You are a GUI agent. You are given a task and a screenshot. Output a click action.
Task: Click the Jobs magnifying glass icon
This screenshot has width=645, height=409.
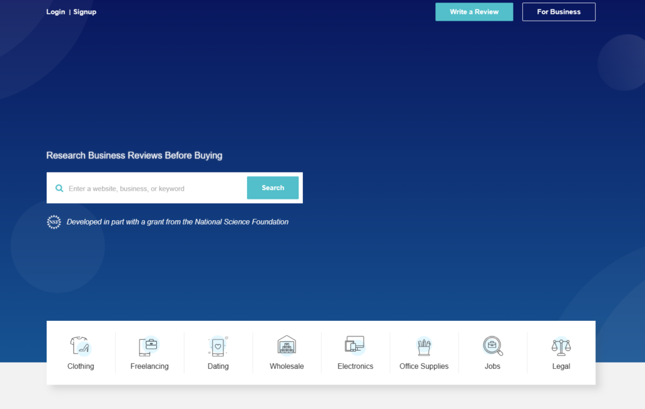click(492, 347)
